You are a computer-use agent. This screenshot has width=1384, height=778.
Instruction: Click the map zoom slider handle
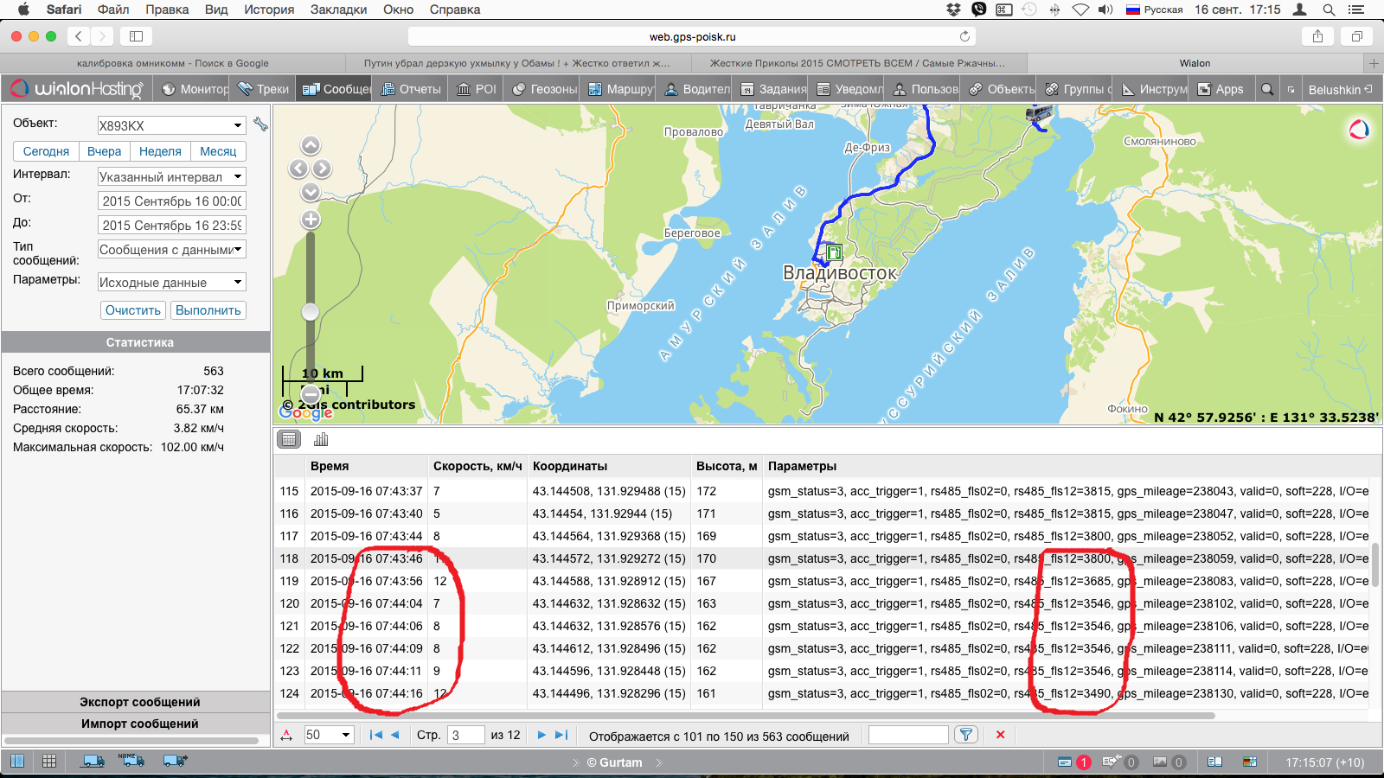(311, 311)
